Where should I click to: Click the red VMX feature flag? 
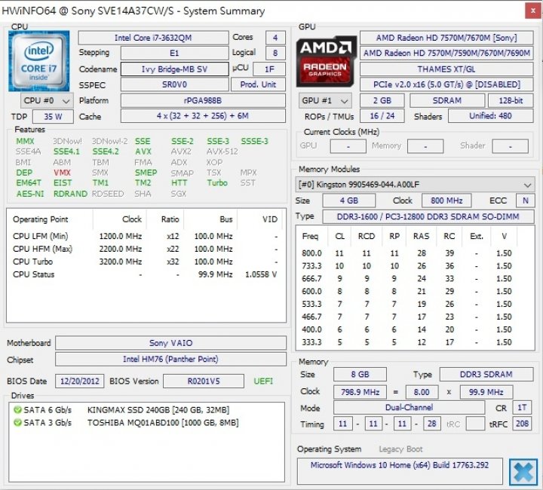click(62, 173)
